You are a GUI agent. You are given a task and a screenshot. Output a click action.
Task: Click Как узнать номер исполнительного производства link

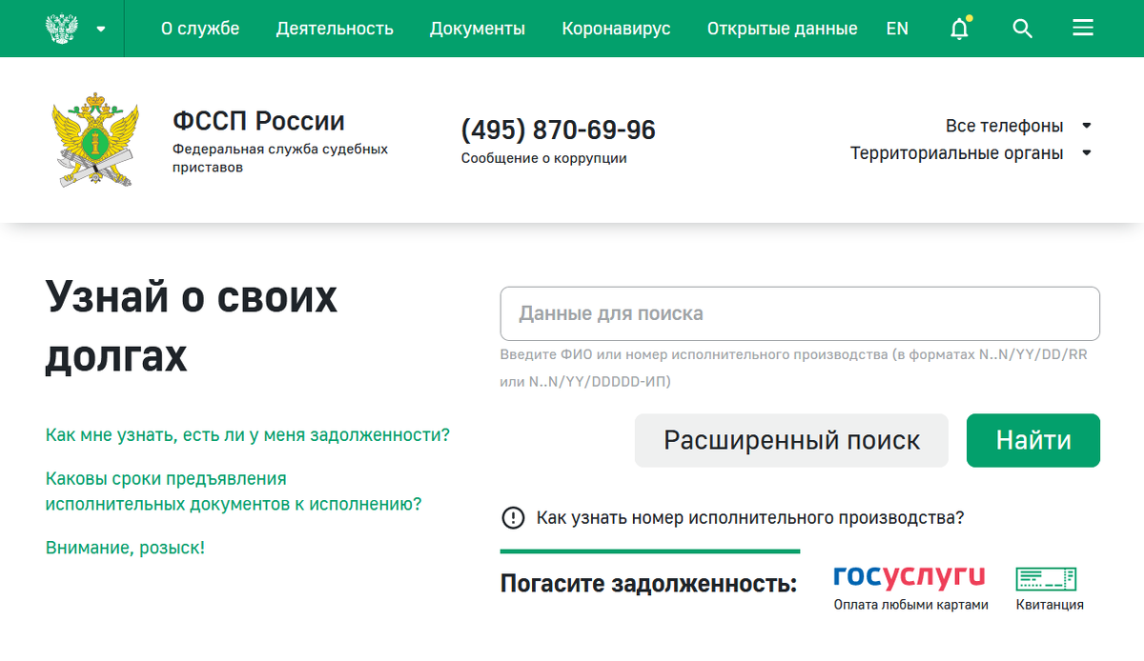point(750,518)
